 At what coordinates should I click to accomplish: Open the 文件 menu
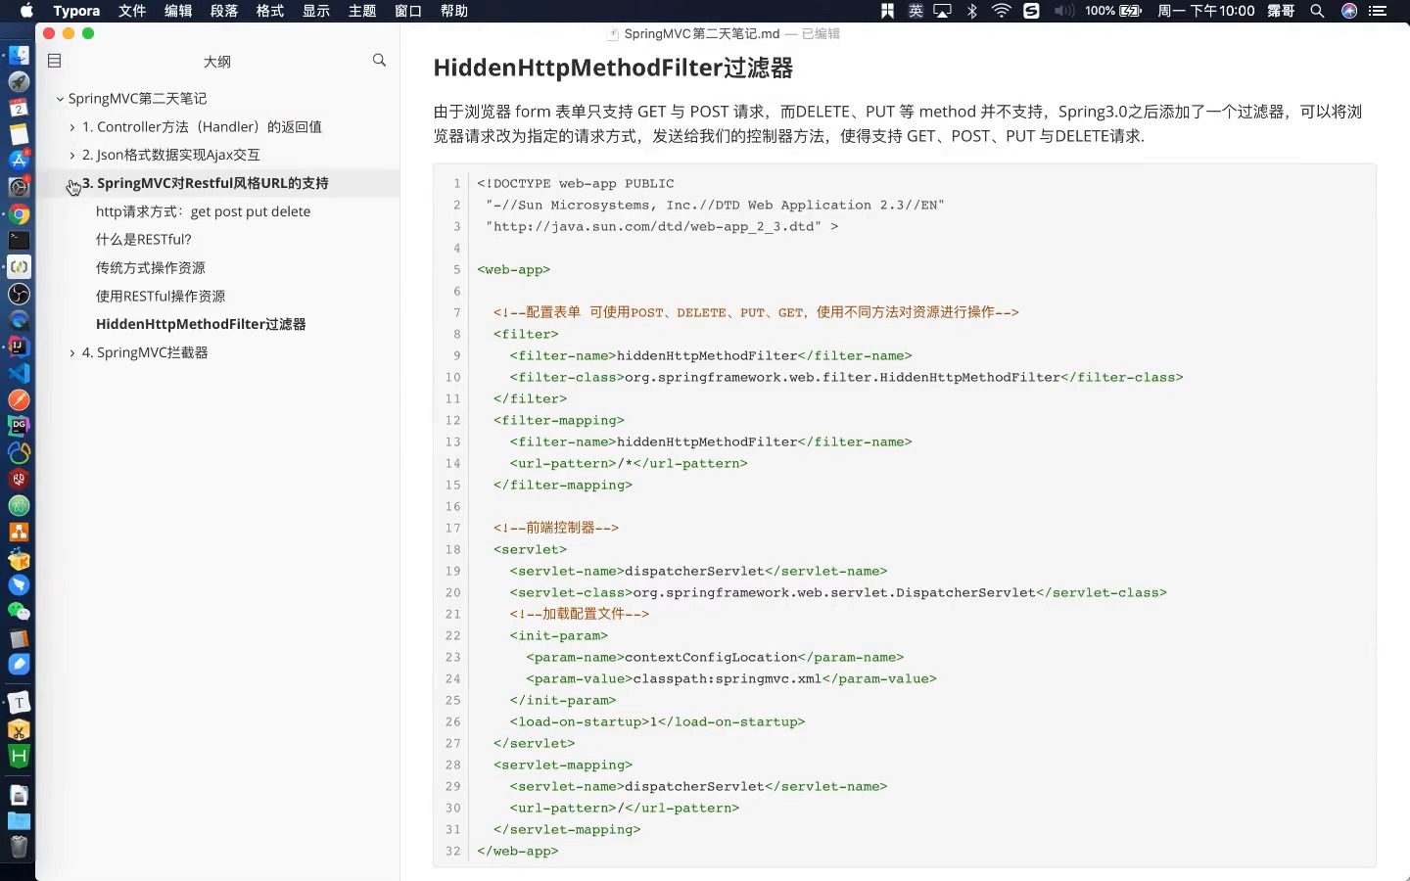[132, 11]
